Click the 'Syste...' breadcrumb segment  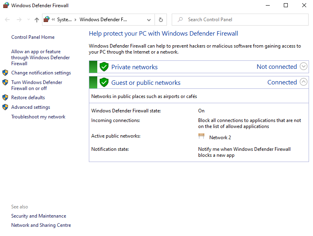pyautogui.click(x=64, y=20)
